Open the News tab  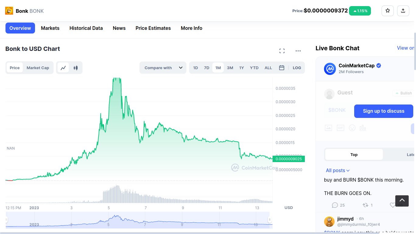[x=119, y=28]
